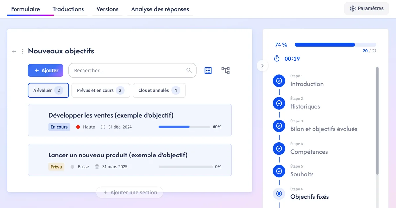Open the Analyse des réponses tab
Screen dimensions: 396x208
160,9
